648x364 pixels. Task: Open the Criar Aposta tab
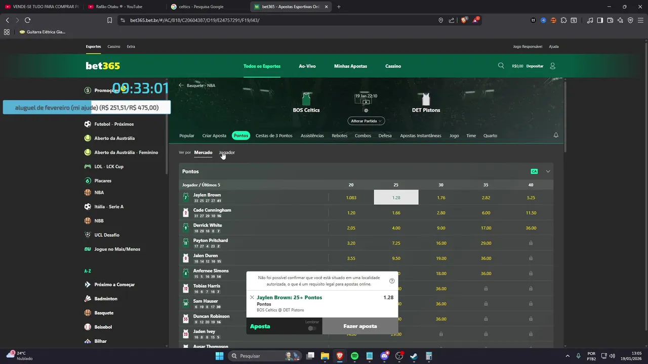click(214, 135)
